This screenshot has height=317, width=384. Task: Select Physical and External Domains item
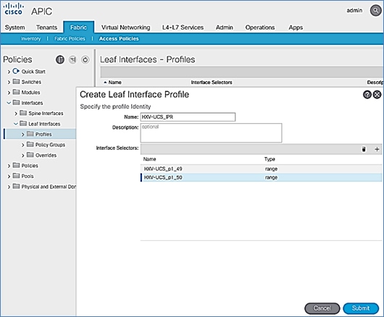[x=49, y=187]
